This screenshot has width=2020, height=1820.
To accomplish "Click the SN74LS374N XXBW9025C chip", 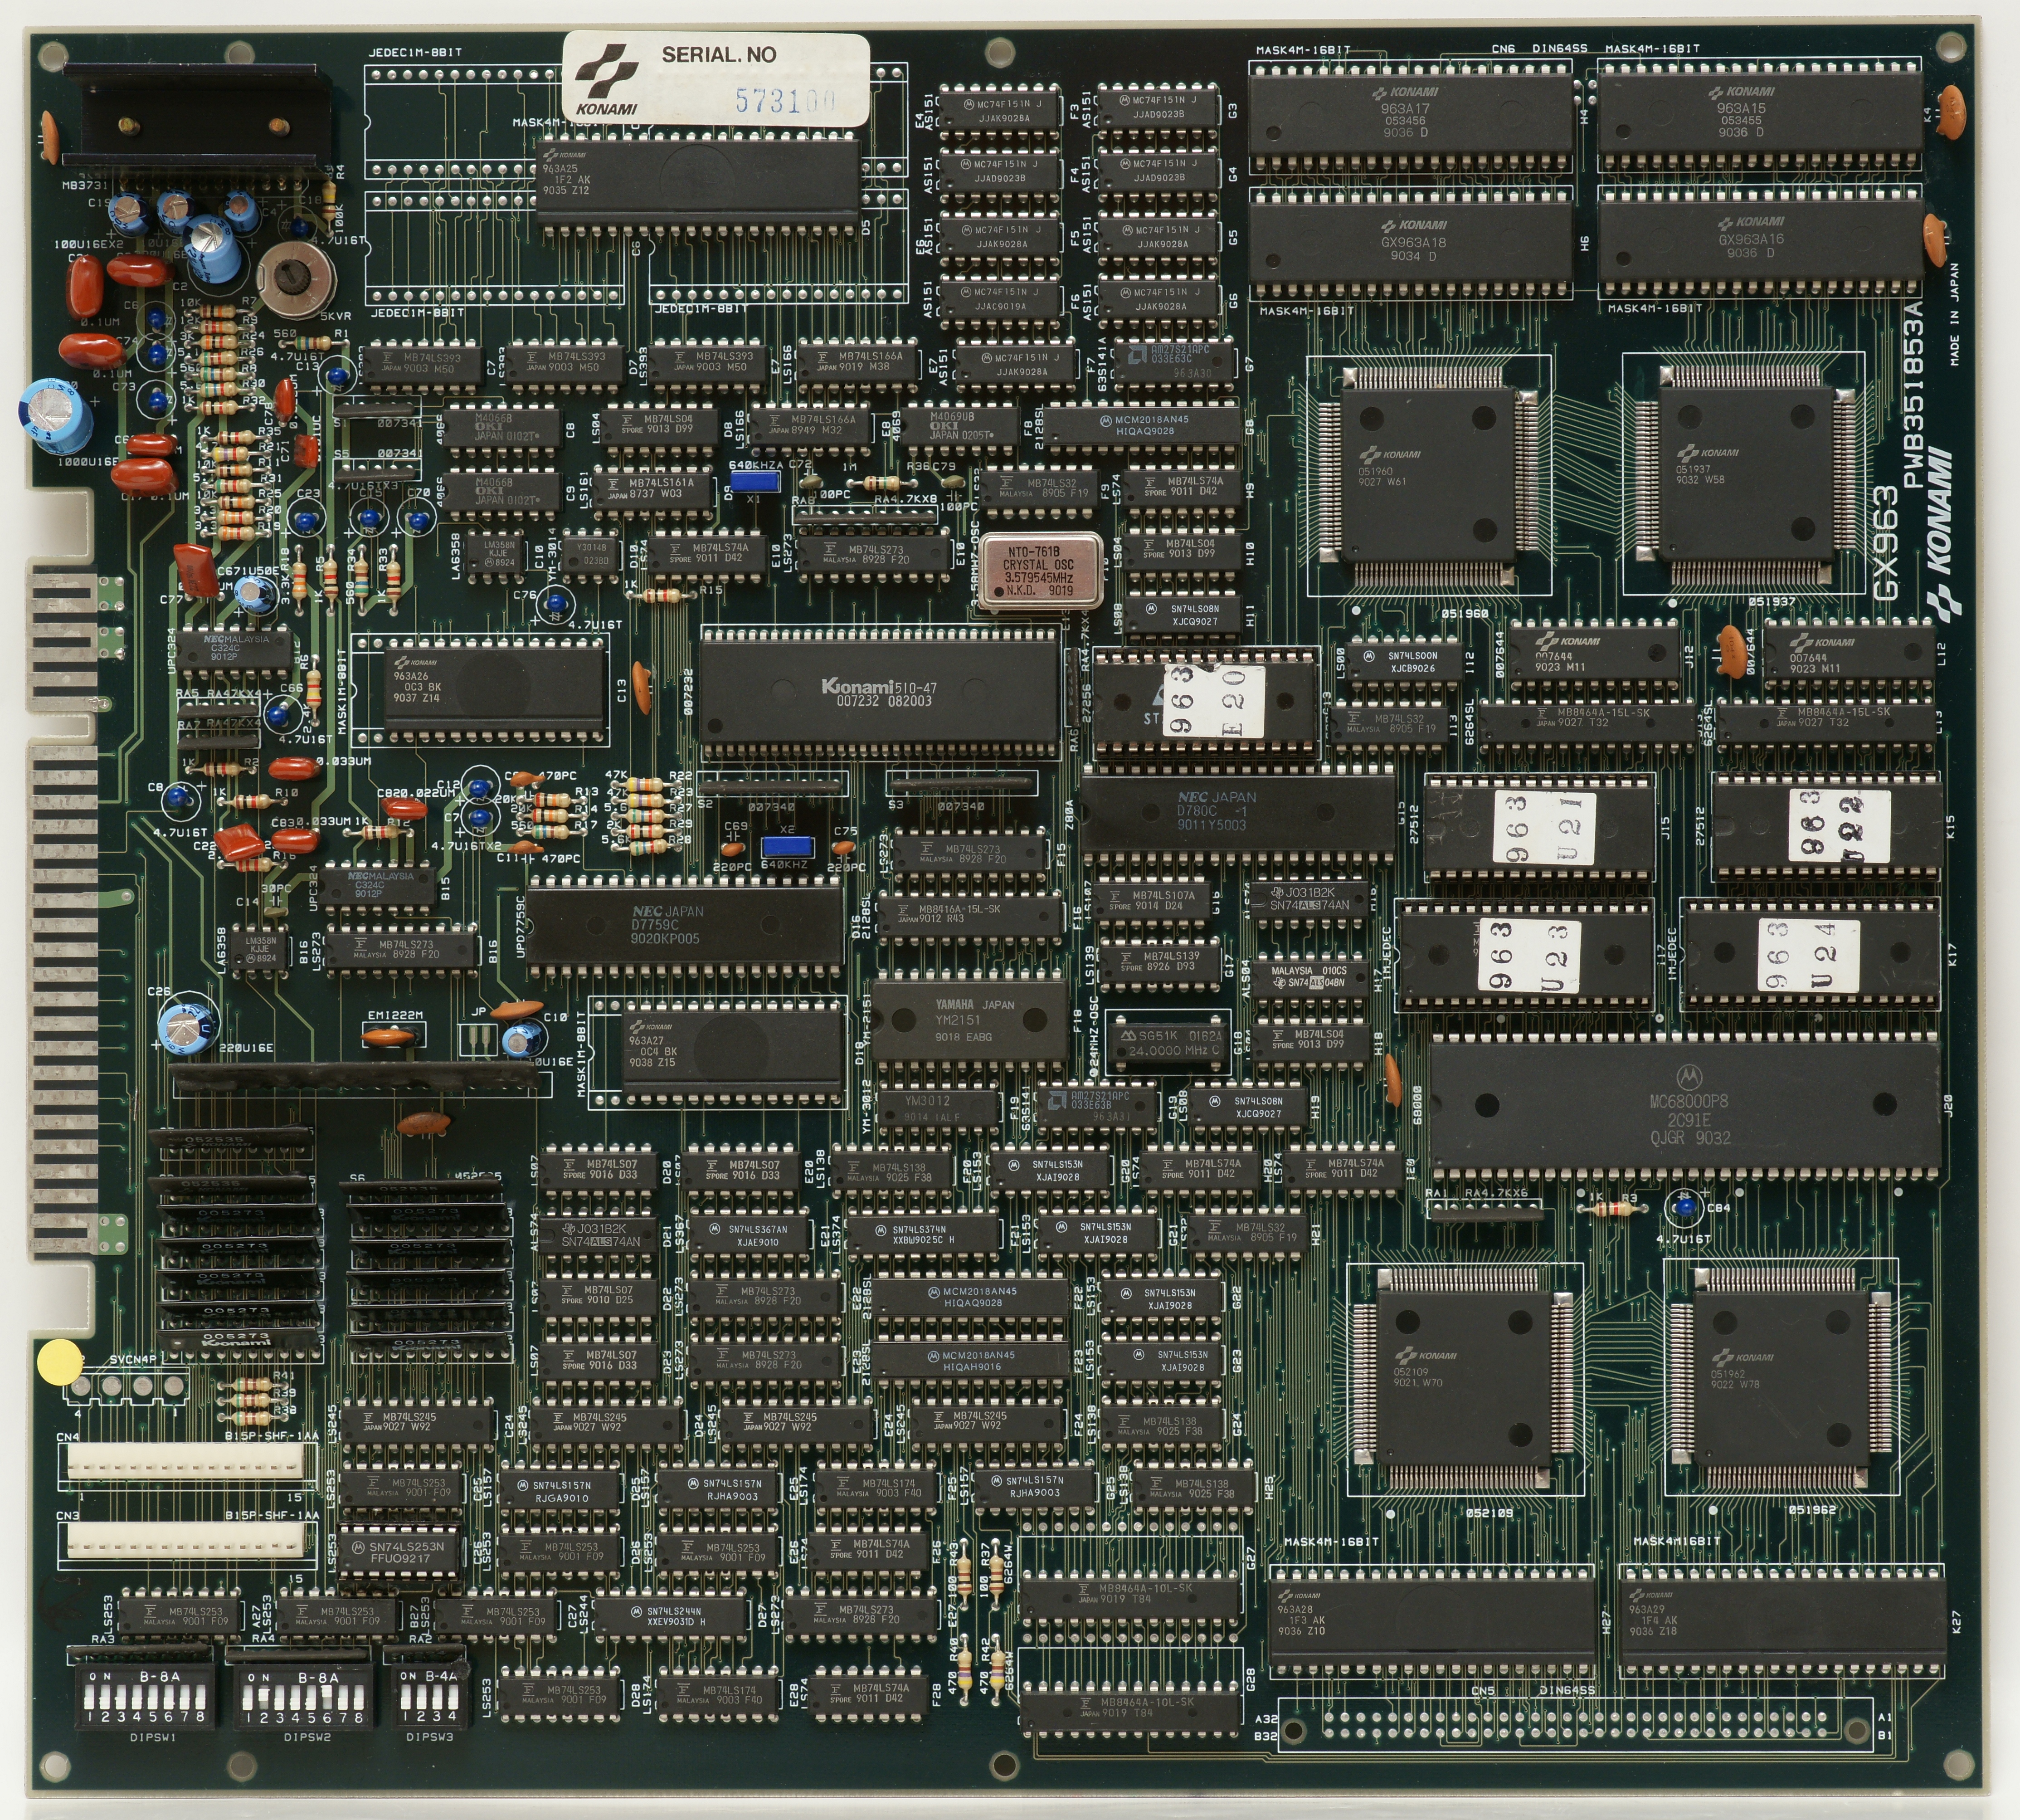I will (921, 1236).
